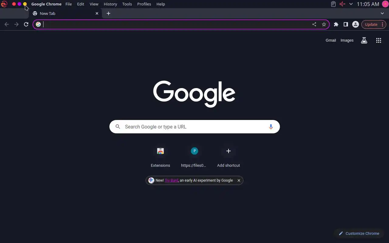
Task: Open the Edit menu
Action: 81,4
